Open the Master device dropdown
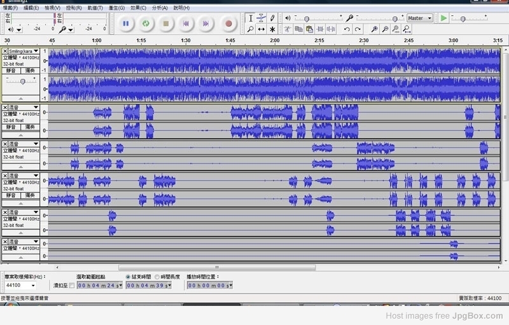Viewport: 509px width, 325px height. [x=419, y=18]
